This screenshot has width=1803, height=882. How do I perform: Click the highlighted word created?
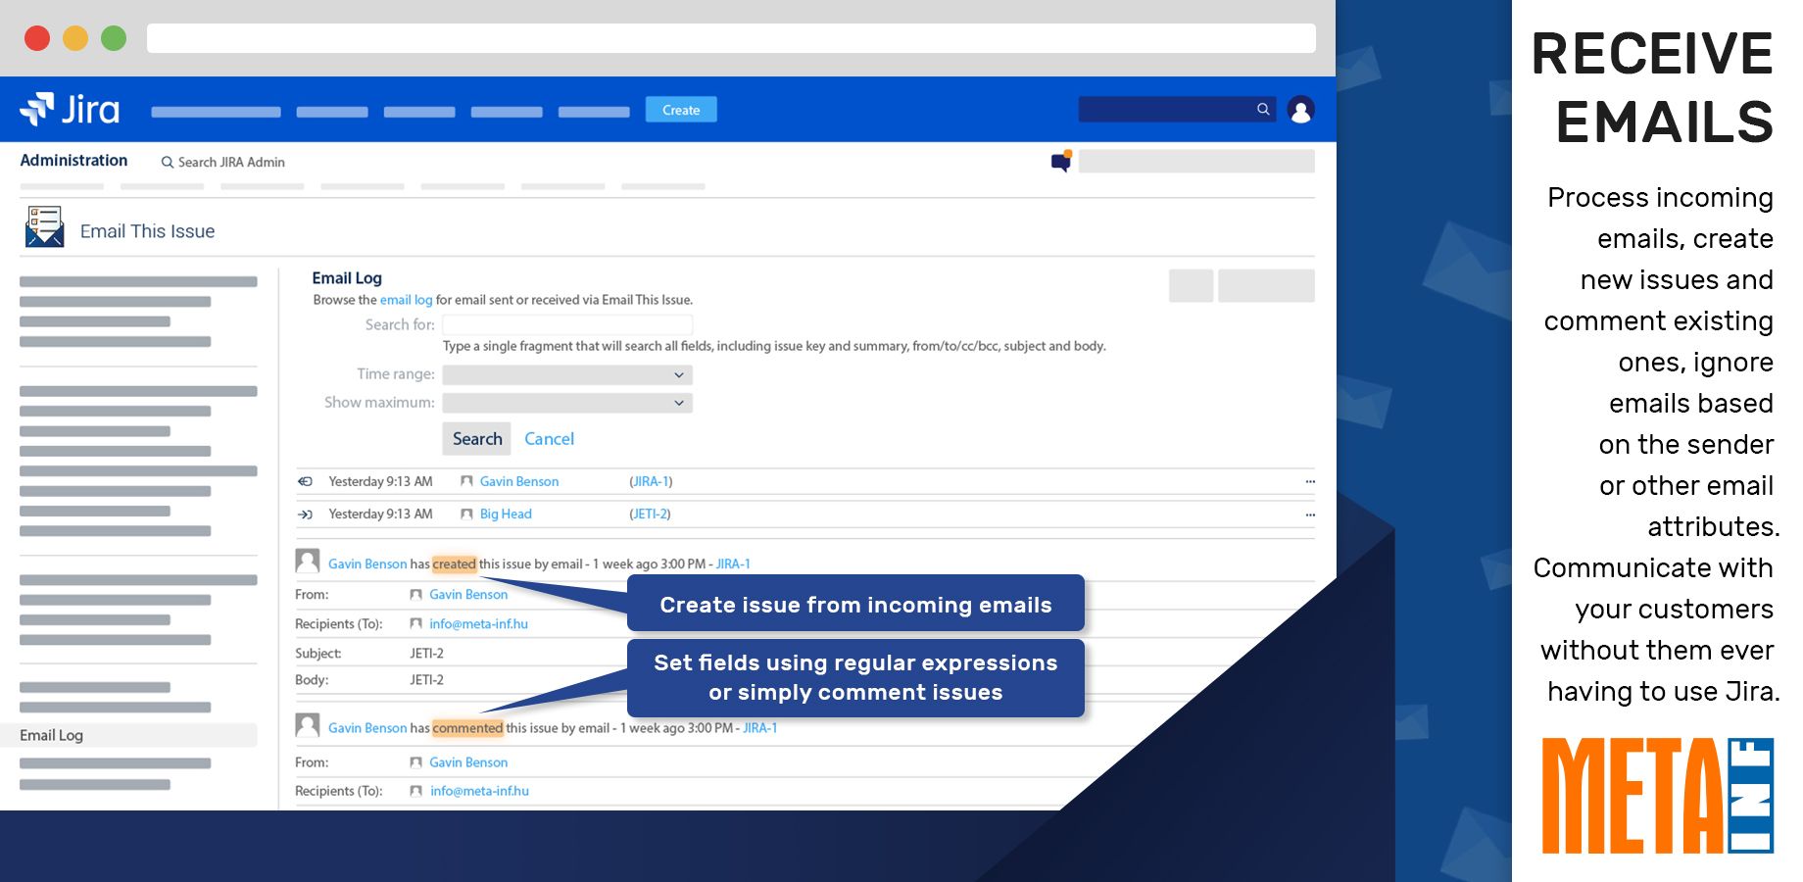click(455, 563)
